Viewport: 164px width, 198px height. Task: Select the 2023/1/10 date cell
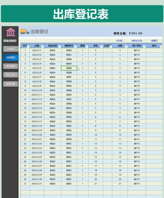pos(37,91)
